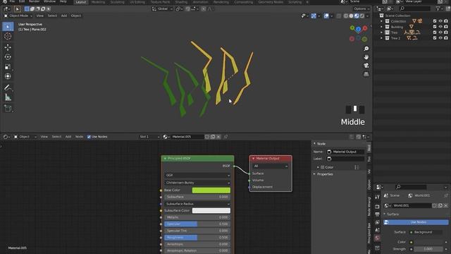Click the Background surface shader button

[426, 232]
